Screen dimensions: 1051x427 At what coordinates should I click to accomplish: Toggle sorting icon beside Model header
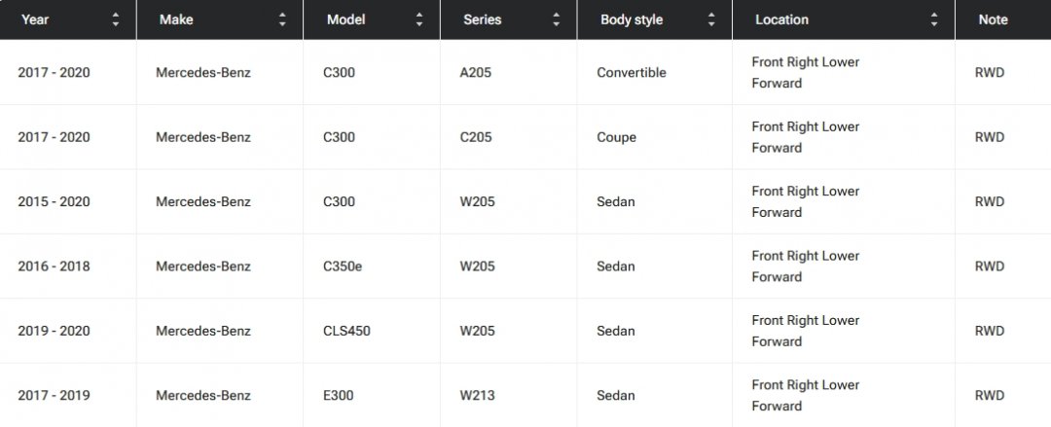419,19
